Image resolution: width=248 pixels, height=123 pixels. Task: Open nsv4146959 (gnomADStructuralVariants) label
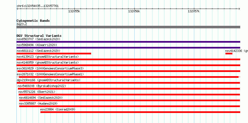point(48,62)
